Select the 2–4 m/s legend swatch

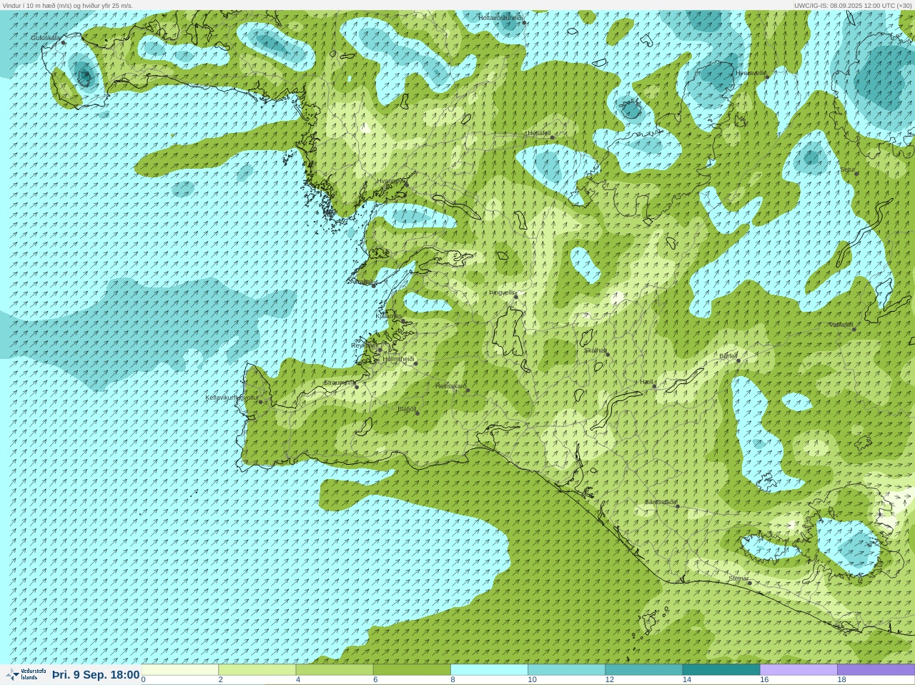257,670
